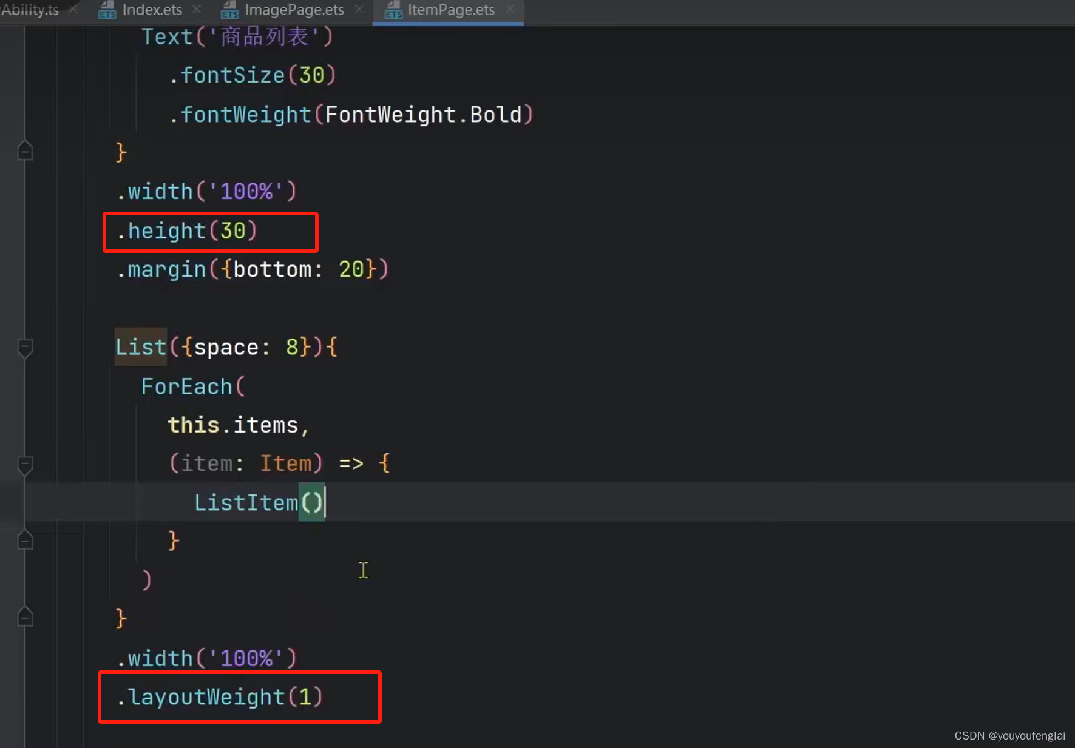Viewport: 1075px width, 748px height.
Task: Click the ETS file icon on ImagePage.ets tab
Action: 230,10
